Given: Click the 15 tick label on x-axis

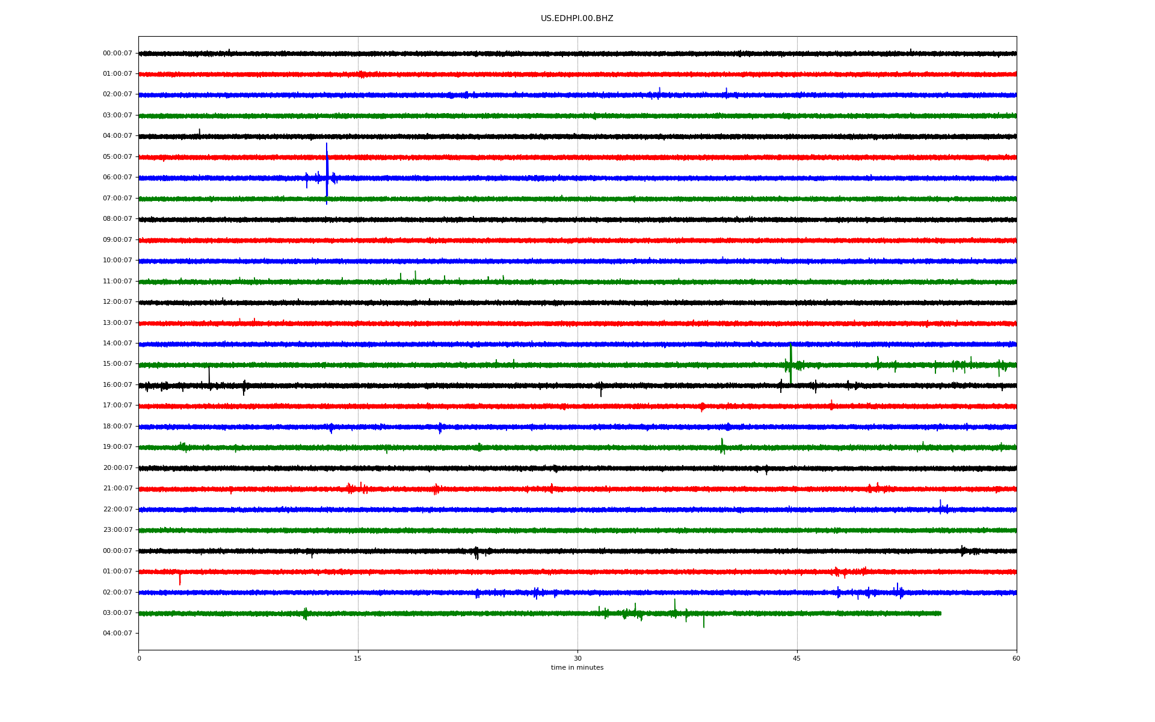Looking at the screenshot, I should click(358, 658).
